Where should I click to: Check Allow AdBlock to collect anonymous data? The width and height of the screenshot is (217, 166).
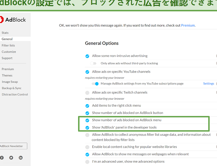87,135
